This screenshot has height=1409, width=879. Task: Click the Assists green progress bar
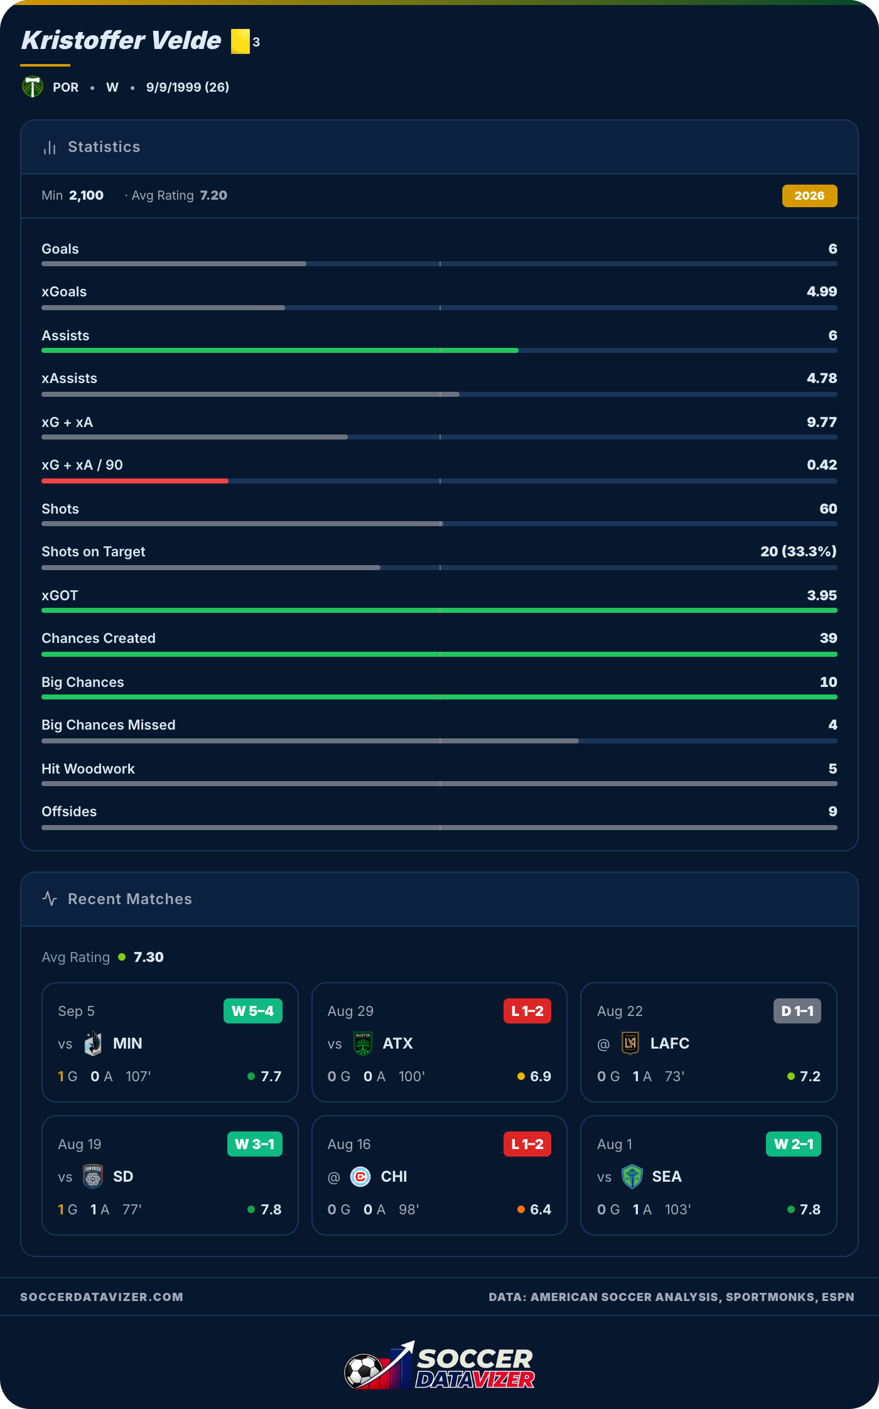[280, 350]
